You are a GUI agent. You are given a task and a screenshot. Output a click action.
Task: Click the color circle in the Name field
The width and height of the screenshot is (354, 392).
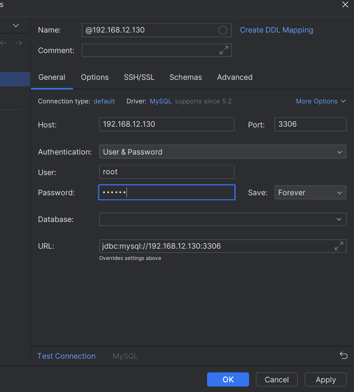tap(223, 30)
